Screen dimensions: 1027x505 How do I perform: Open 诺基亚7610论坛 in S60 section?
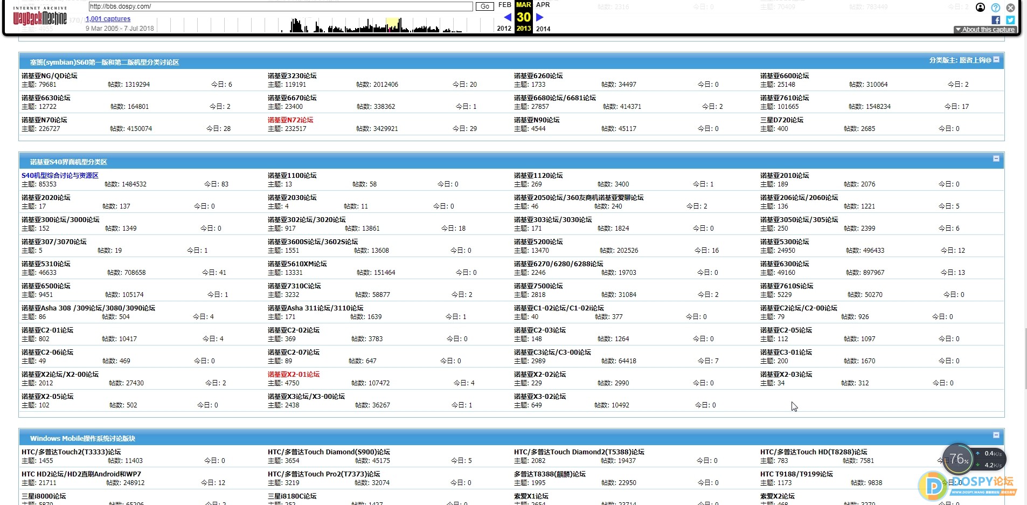point(785,98)
